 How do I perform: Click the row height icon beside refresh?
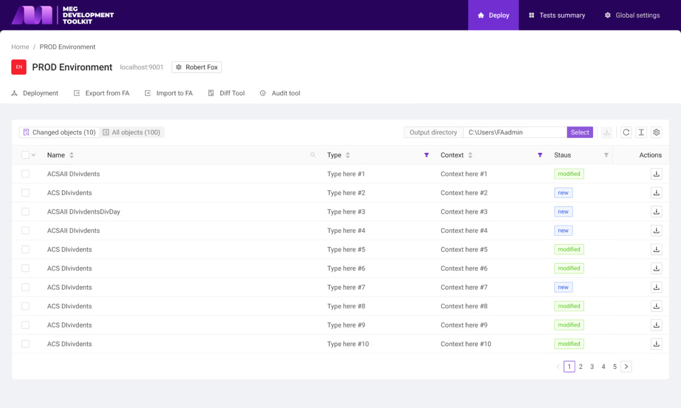pos(641,133)
